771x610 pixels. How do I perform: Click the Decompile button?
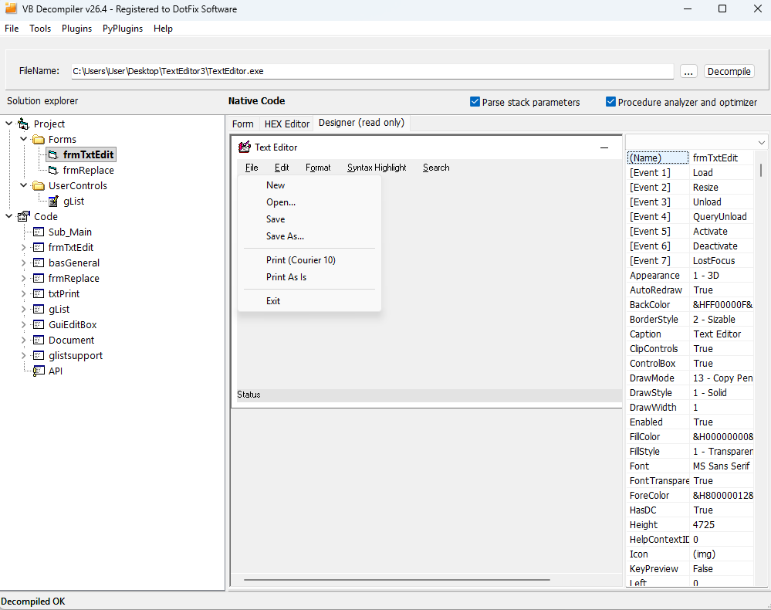729,71
